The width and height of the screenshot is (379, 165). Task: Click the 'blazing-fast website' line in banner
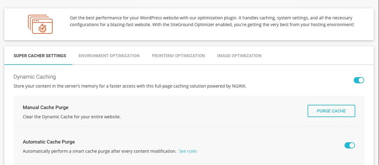(x=212, y=24)
